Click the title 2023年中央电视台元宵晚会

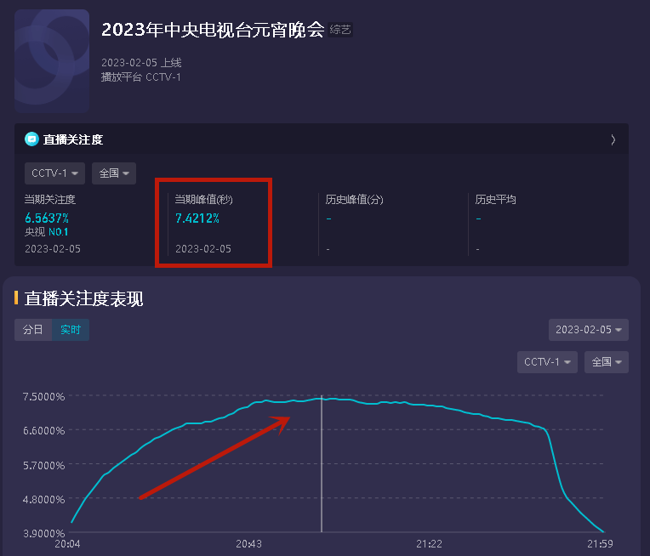[x=213, y=30]
